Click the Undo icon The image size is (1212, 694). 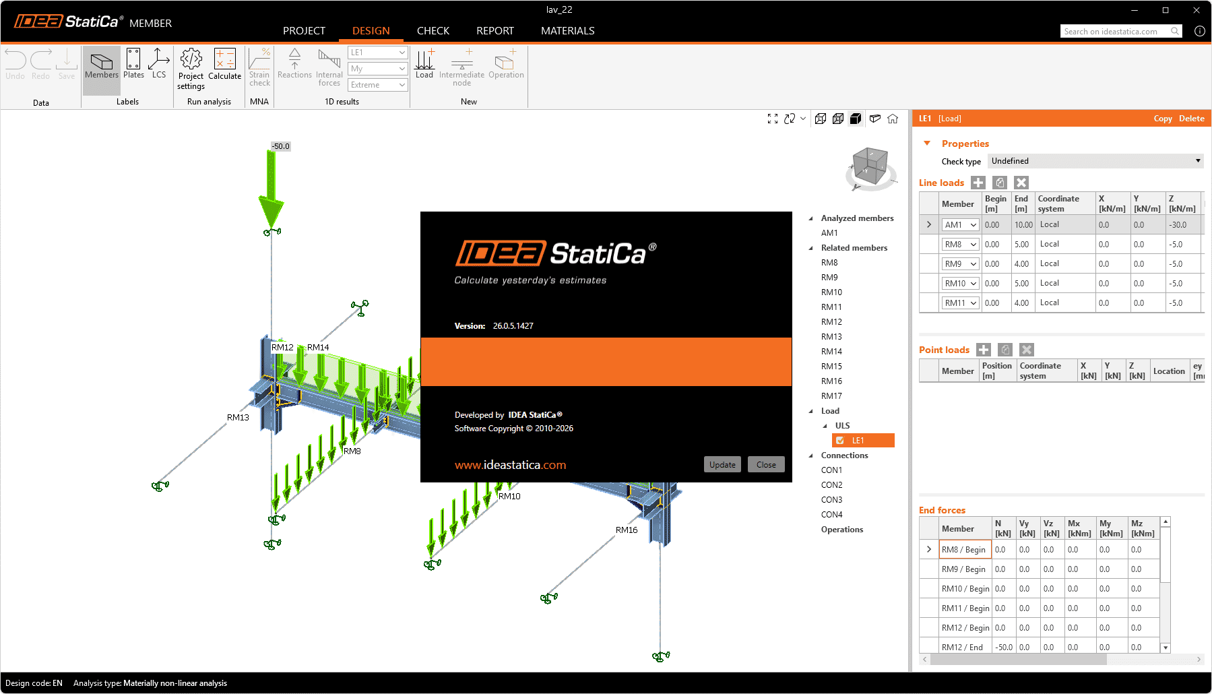click(x=15, y=65)
